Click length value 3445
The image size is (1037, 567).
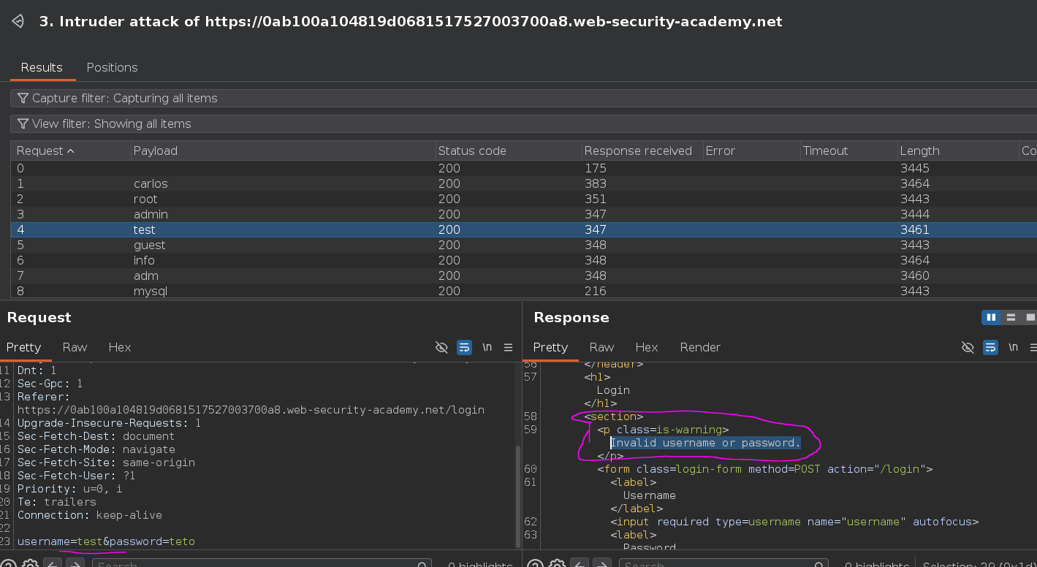click(x=915, y=168)
